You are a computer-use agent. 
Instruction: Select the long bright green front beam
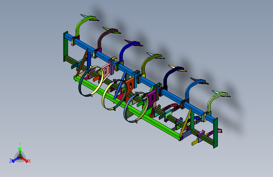128,108
